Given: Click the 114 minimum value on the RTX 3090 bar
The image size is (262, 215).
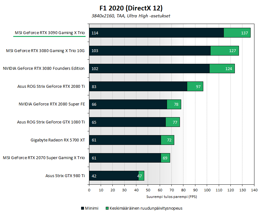Looking at the screenshot, I should tap(95, 33).
